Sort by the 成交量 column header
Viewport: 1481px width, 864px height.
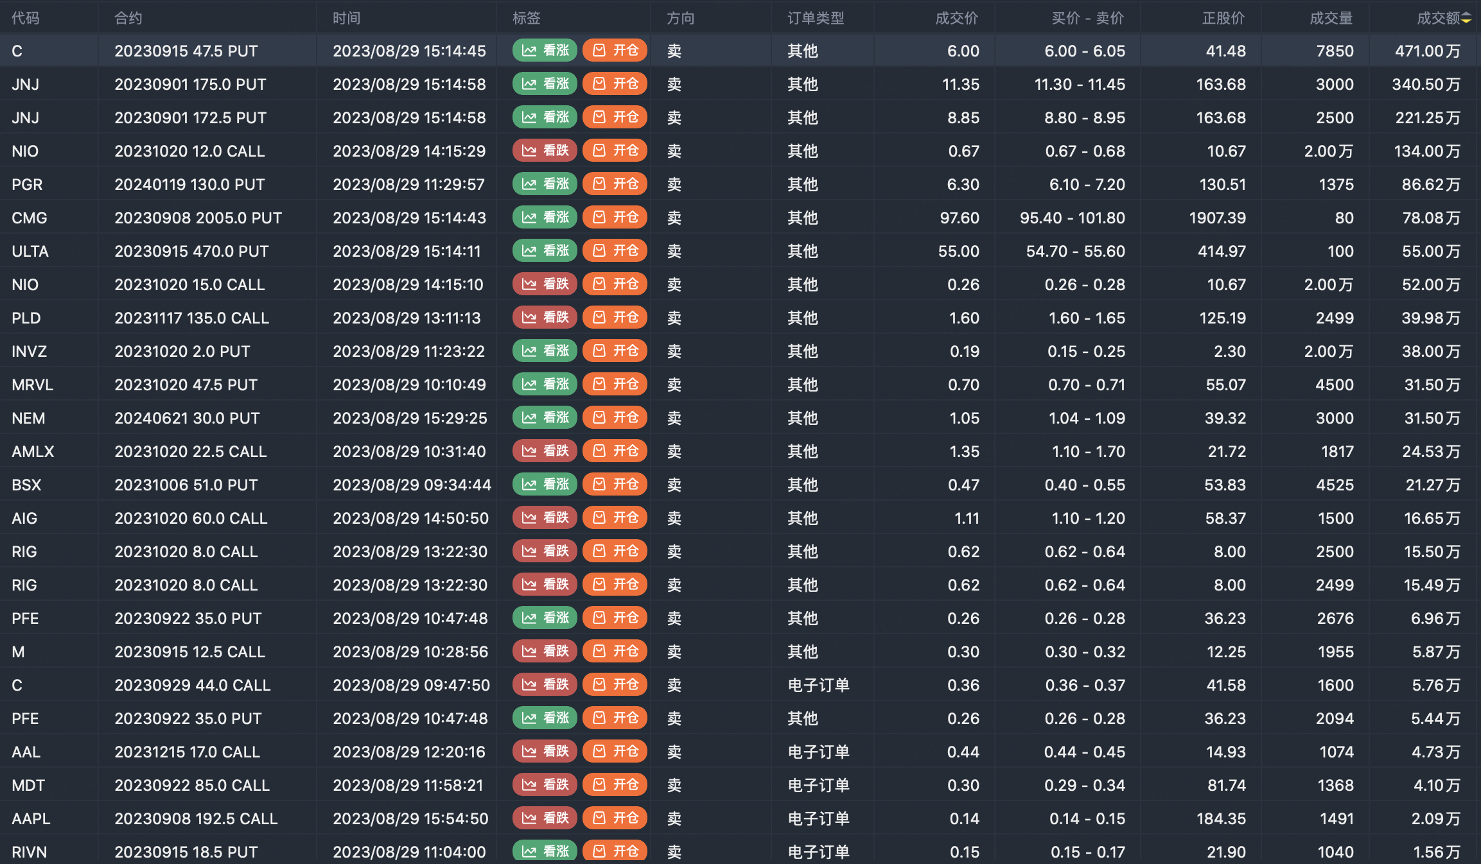click(1331, 18)
